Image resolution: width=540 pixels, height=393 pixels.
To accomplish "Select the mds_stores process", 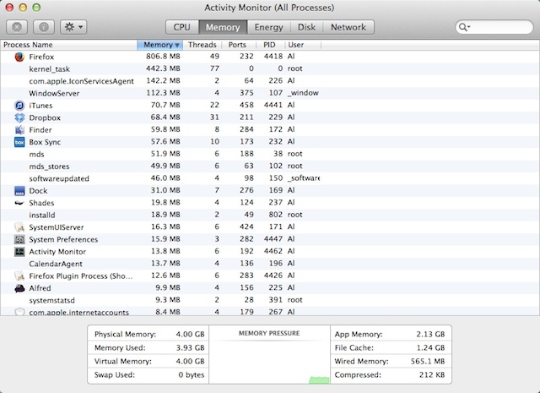I will coord(270,166).
